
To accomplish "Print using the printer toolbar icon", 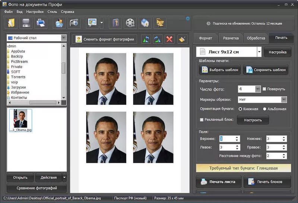I will point(41,23).
